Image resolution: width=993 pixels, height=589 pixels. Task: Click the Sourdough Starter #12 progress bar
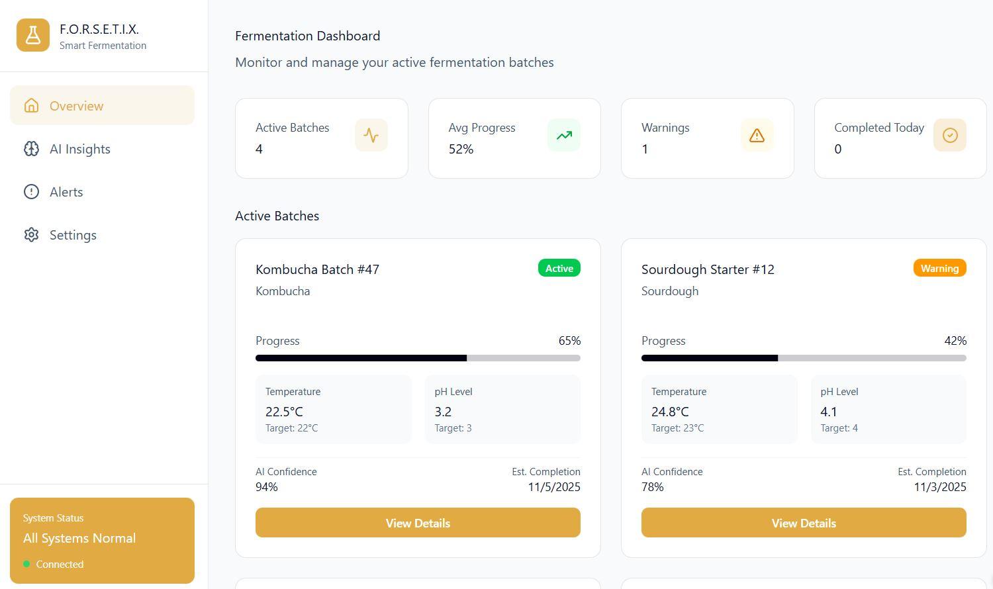(x=804, y=358)
